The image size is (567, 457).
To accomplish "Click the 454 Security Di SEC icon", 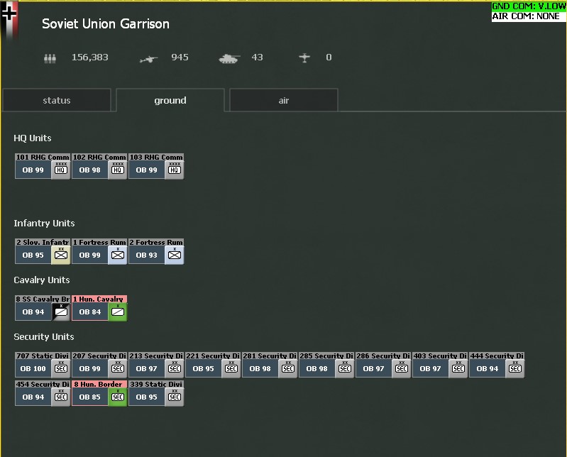I will click(61, 397).
